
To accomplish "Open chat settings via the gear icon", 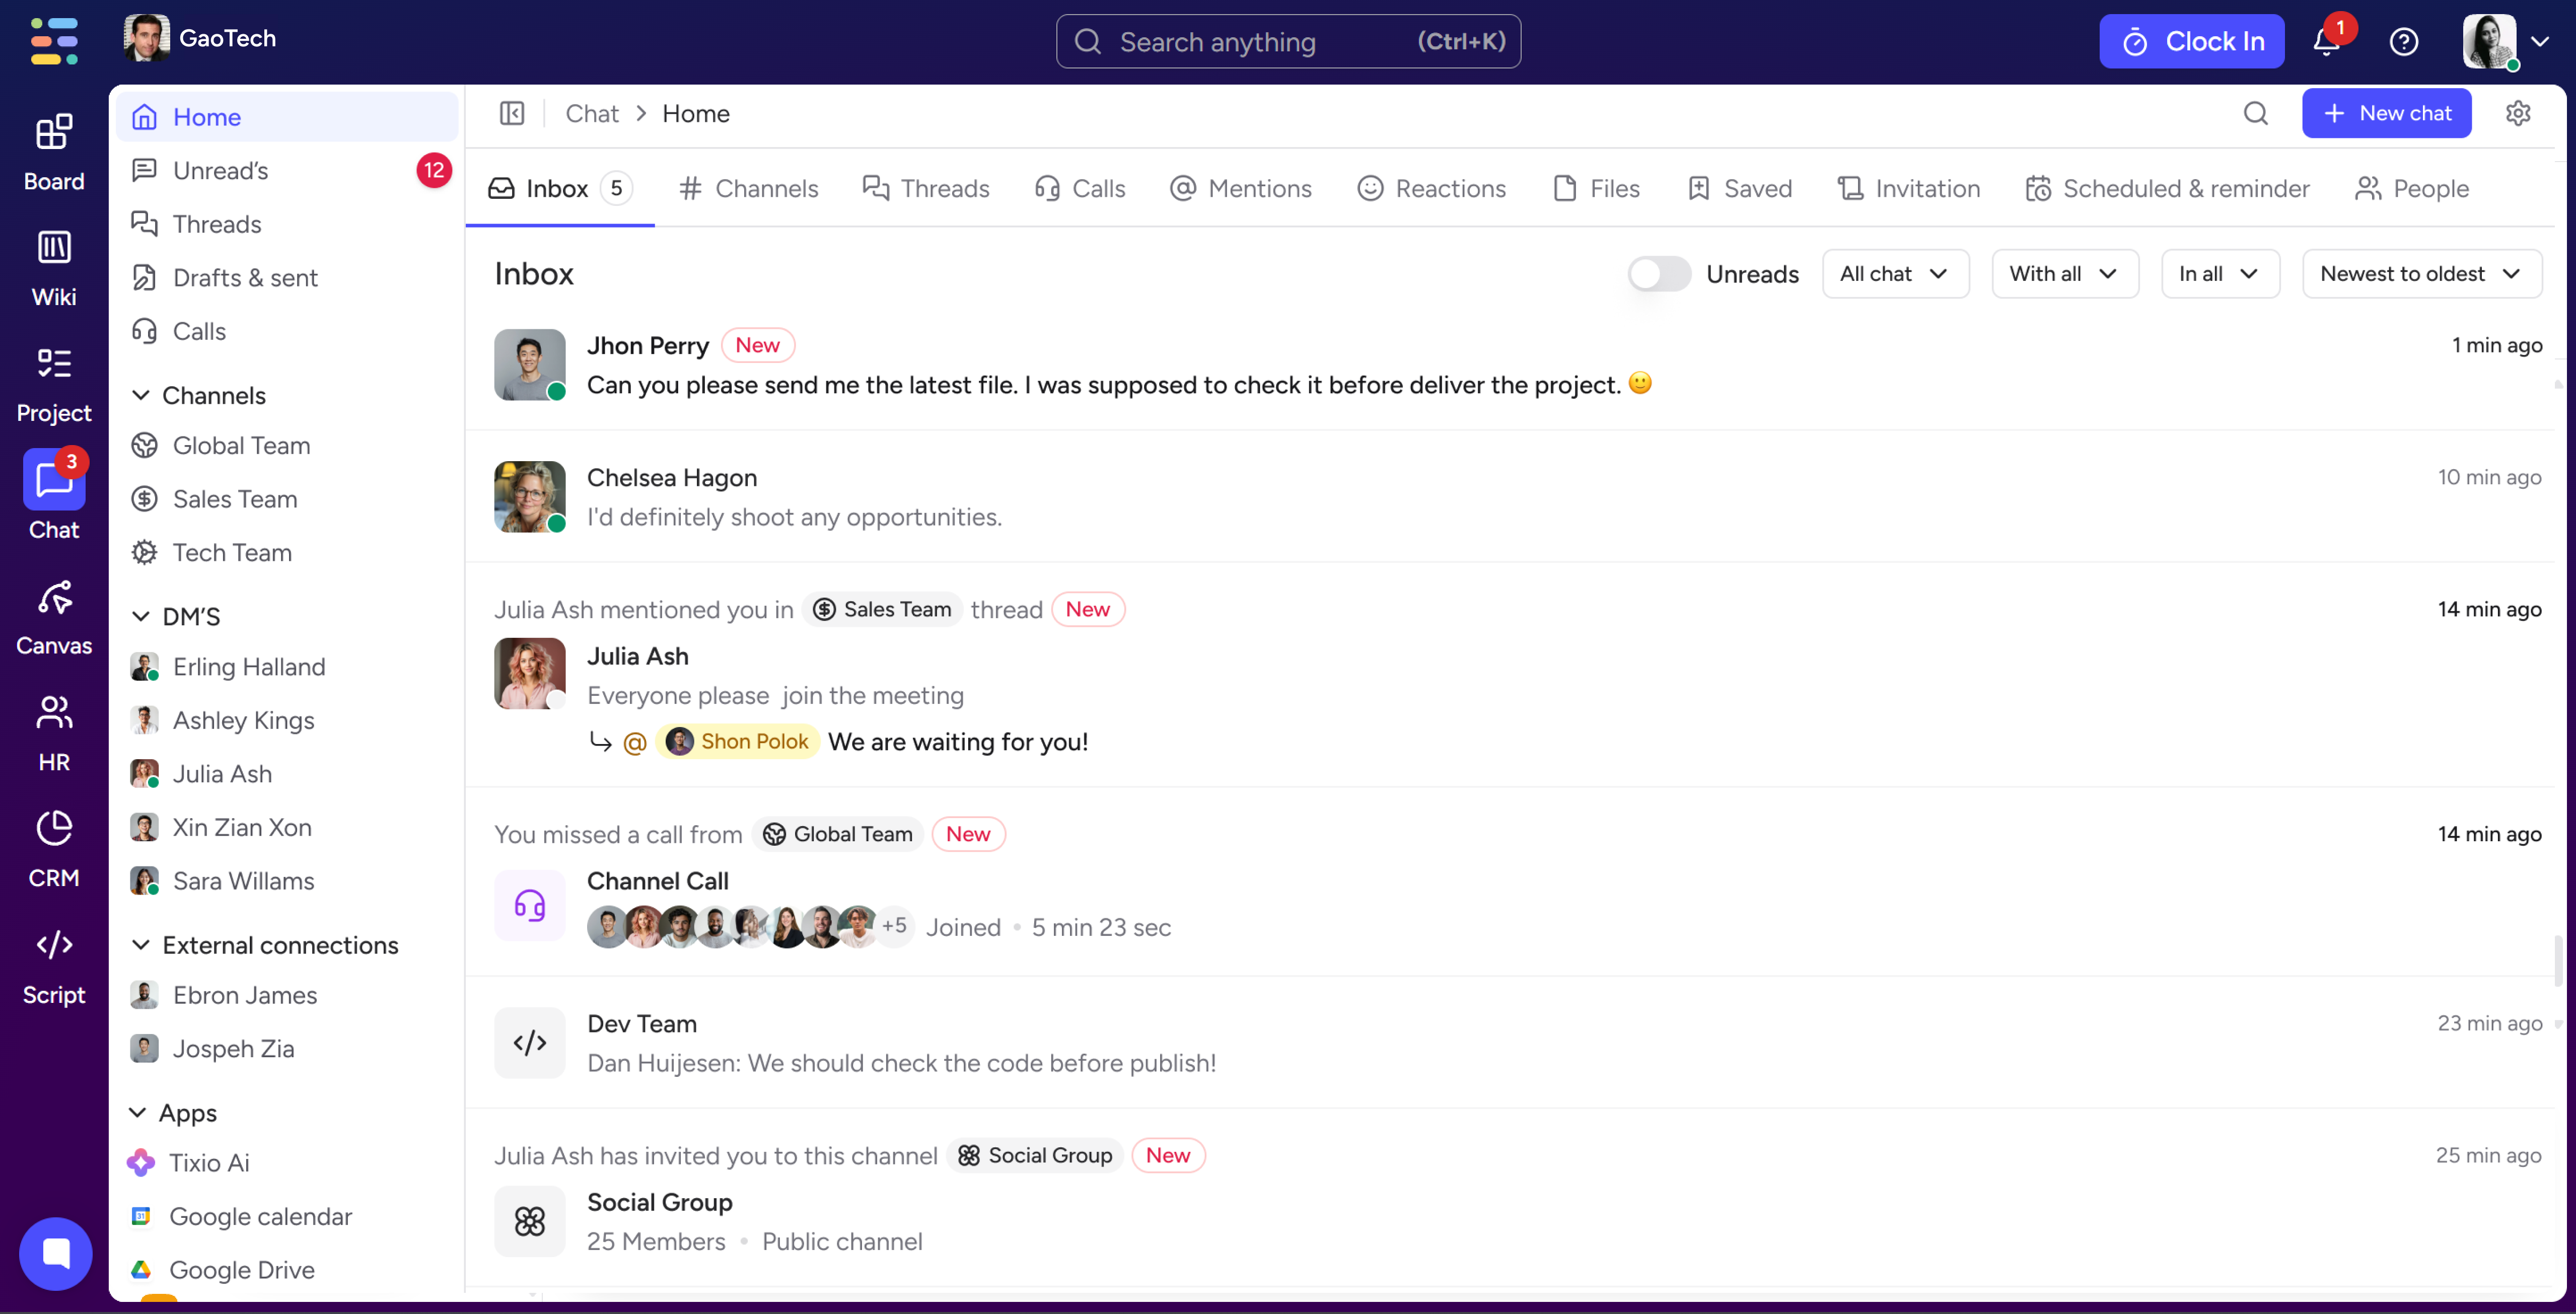I will point(2518,113).
